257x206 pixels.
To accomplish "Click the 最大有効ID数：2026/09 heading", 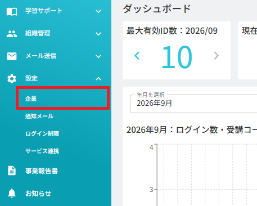I will point(172,31).
